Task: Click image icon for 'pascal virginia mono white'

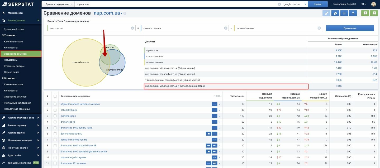Action: click(208, 151)
